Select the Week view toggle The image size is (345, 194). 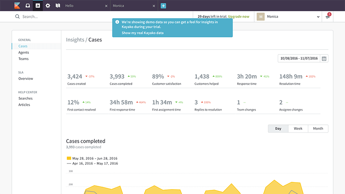tap(298, 129)
